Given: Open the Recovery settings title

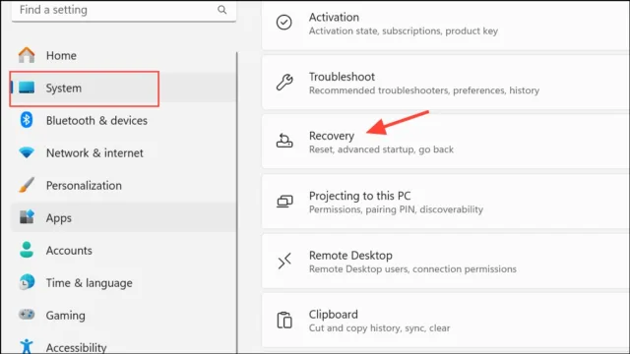Looking at the screenshot, I should (332, 136).
